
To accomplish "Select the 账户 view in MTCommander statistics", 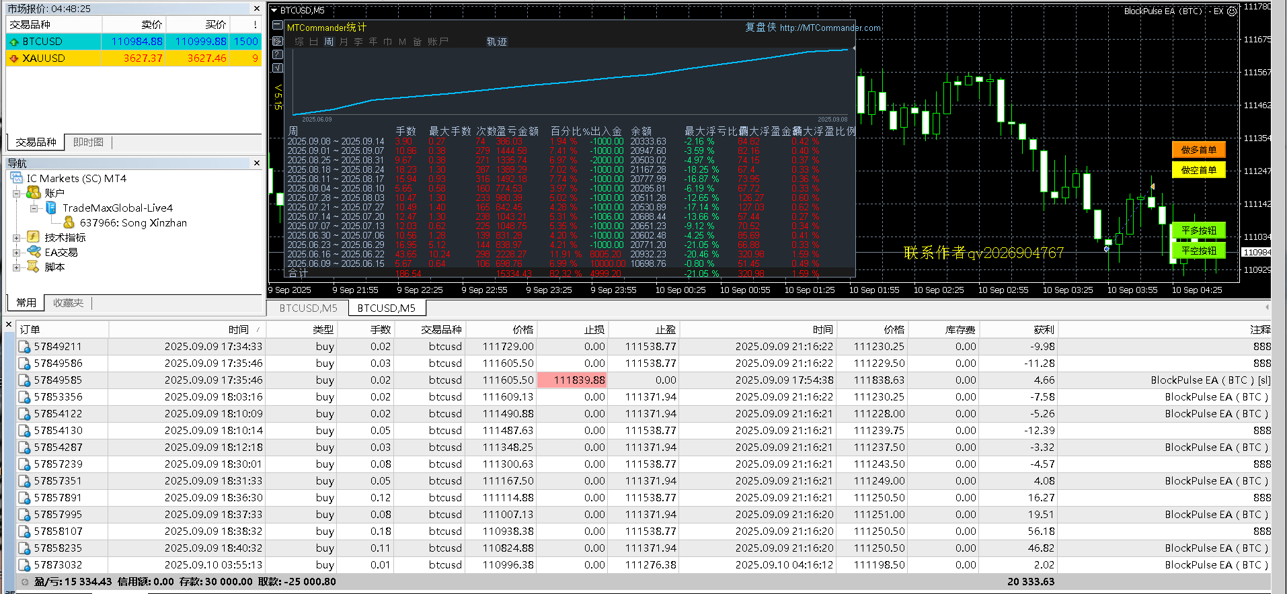I will [437, 42].
